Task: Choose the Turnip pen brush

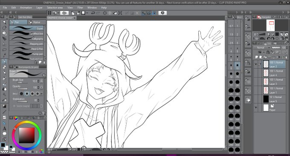Action: pyautogui.click(x=26, y=54)
